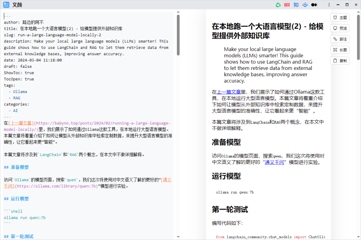Click the description blockquote in preview
This screenshot has width=361, height=240.
(268, 65)
